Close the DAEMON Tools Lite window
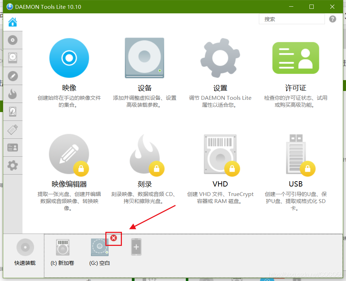The width and height of the screenshot is (346, 281). click(x=332, y=7)
